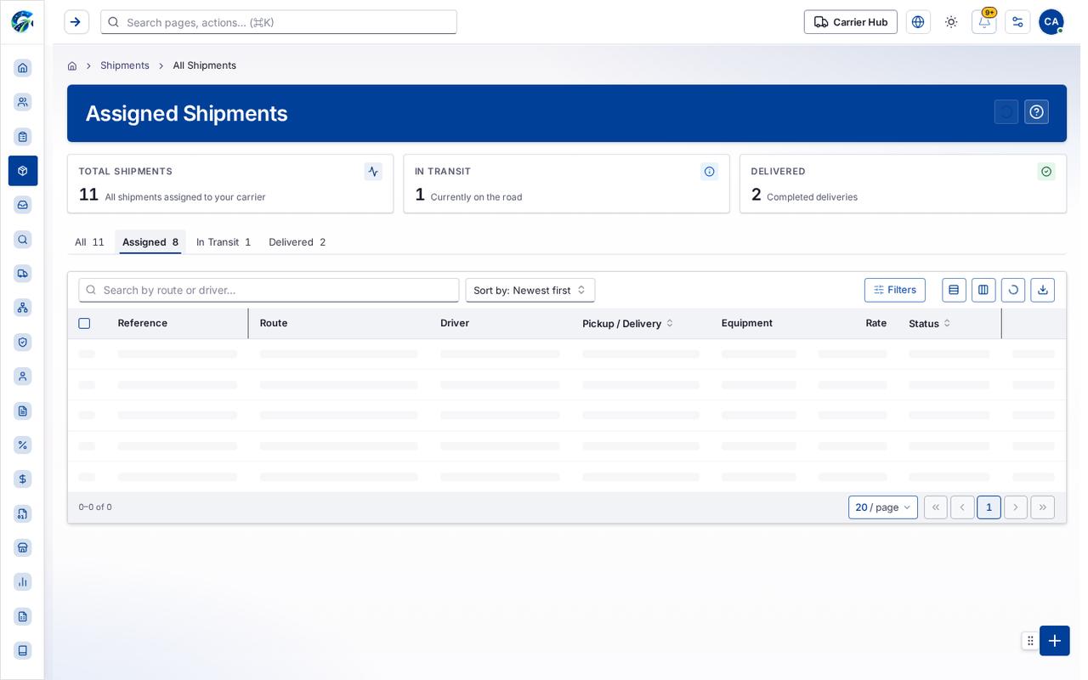Click the globe language icon
The width and height of the screenshot is (1088, 680).
pos(918,22)
